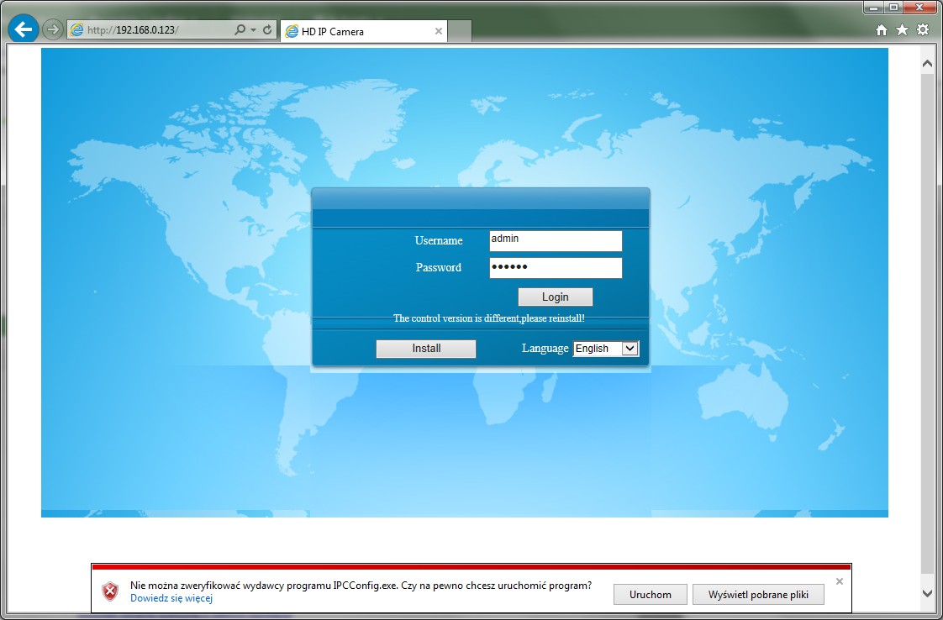The image size is (943, 620).
Task: Click the Login button
Action: point(555,297)
